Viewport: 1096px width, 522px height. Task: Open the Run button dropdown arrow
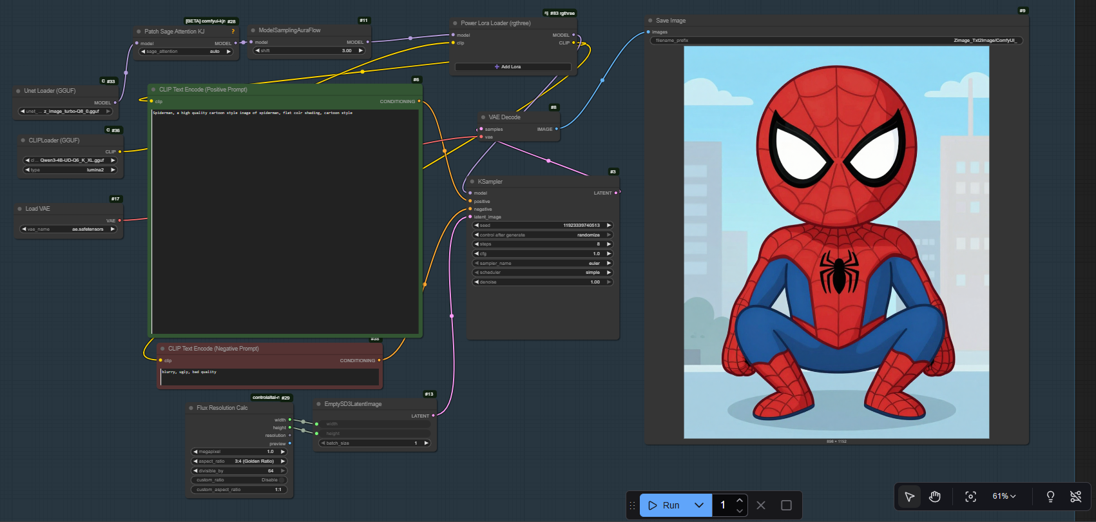pyautogui.click(x=699, y=505)
